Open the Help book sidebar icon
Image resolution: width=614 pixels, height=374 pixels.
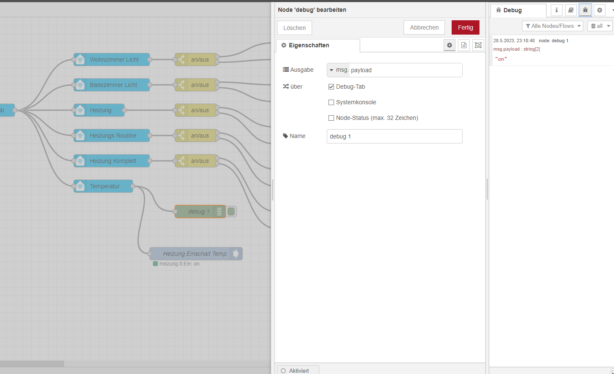[571, 10]
